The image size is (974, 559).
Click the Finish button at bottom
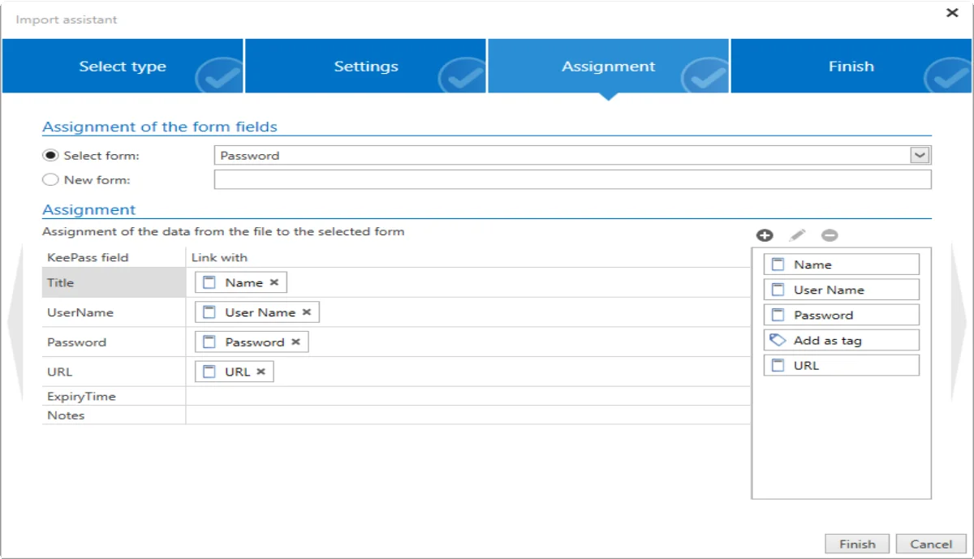coord(857,544)
